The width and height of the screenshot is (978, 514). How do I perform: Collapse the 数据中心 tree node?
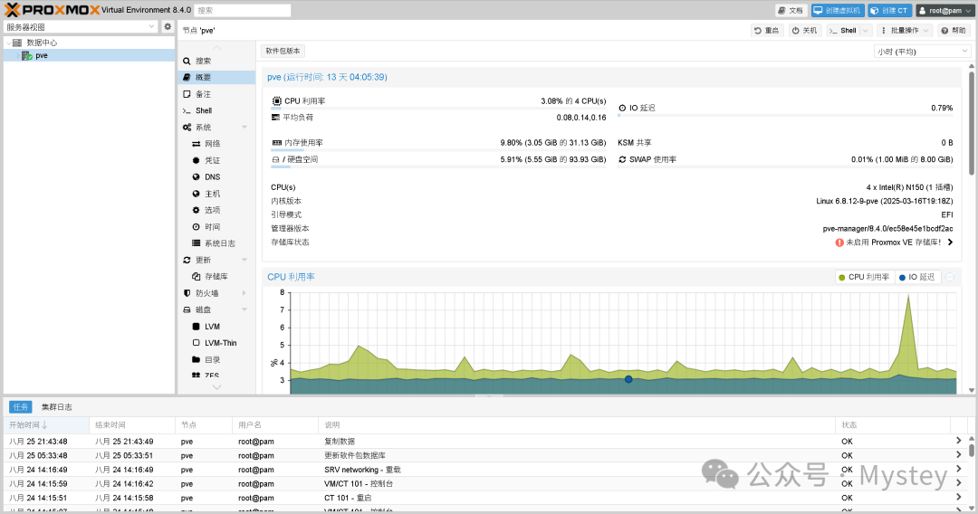pos(8,43)
